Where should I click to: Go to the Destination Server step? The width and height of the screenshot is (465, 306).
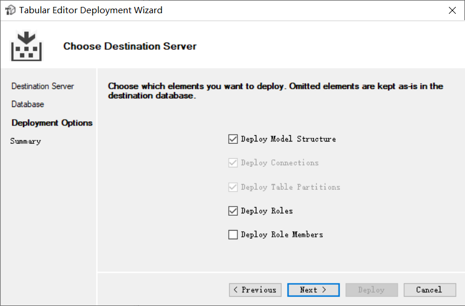point(43,86)
